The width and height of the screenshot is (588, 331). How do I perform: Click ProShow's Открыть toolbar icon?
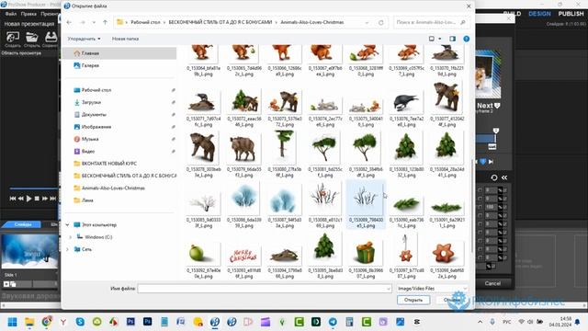32,39
